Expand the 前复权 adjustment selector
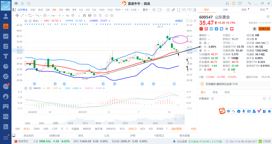 pyautogui.click(x=179, y=21)
